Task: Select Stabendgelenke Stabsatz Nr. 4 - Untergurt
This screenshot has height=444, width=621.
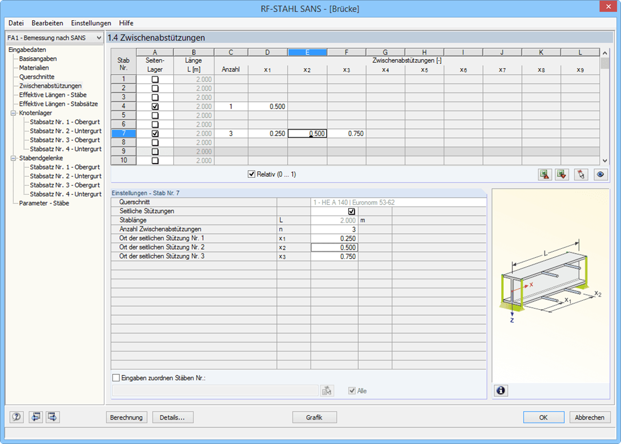Action: point(66,194)
